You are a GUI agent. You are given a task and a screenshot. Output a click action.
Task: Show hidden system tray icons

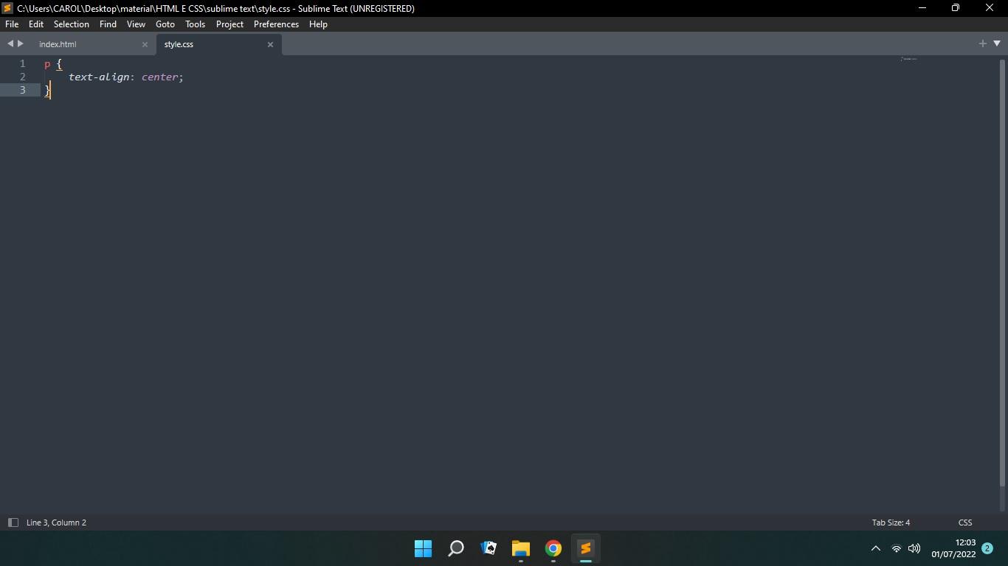[876, 548]
